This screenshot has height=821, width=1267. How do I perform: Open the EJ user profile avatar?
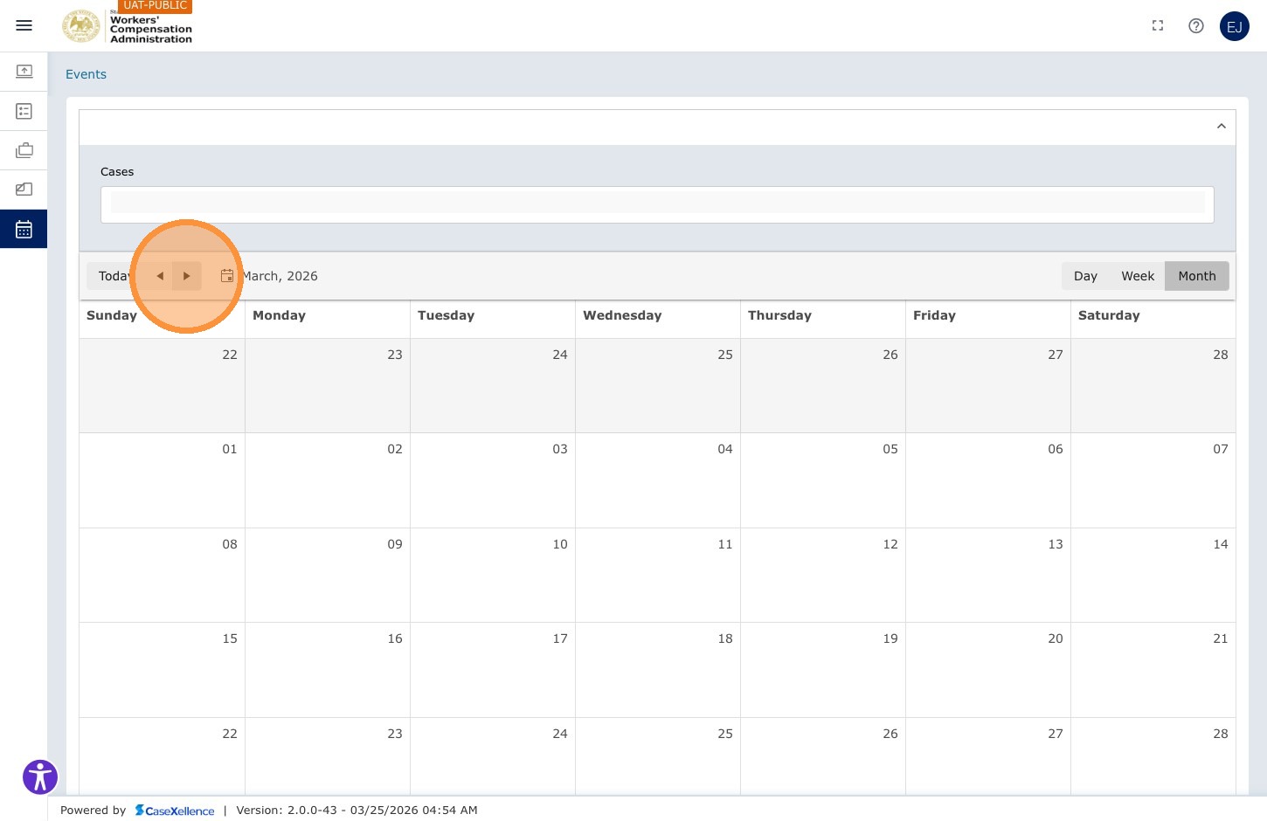[x=1235, y=26]
